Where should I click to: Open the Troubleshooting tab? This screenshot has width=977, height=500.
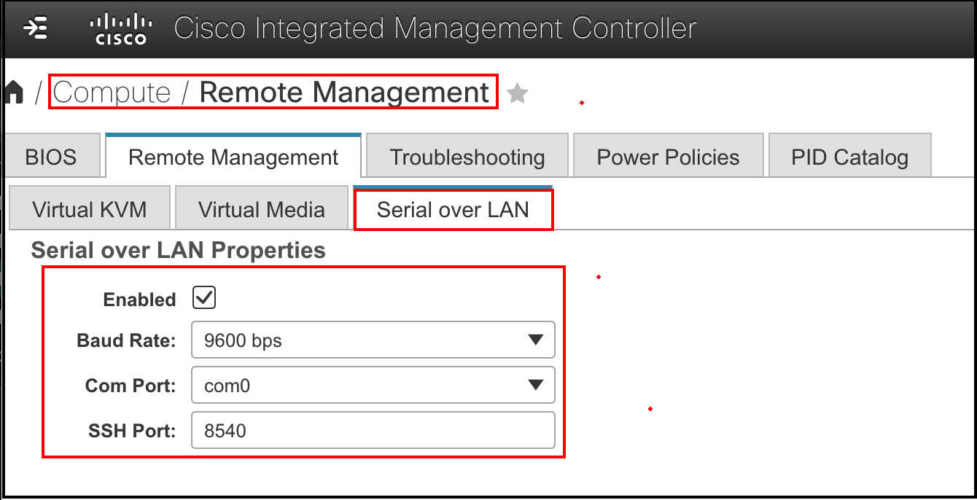pyautogui.click(x=467, y=156)
